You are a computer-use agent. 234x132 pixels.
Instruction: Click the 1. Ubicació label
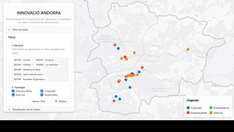click(x=18, y=45)
